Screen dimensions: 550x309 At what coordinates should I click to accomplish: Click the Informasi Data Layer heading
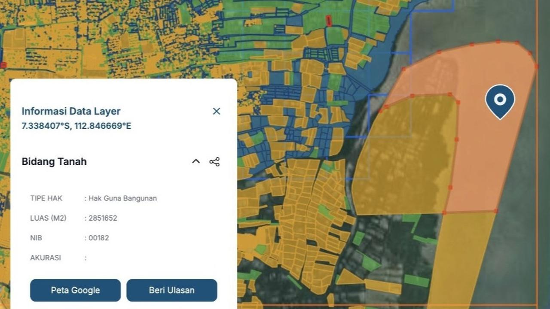click(x=71, y=111)
